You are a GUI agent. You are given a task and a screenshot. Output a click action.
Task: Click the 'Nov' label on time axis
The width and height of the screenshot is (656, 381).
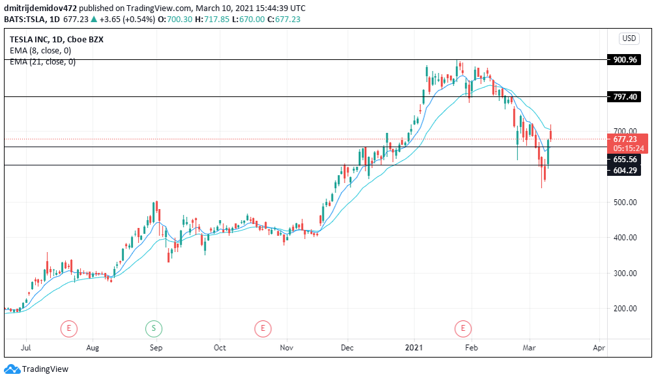(x=287, y=348)
